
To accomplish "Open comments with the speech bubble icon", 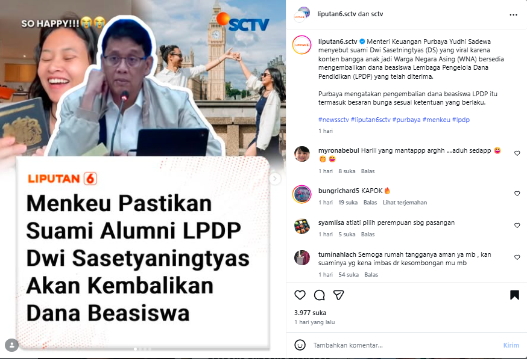I will (x=320, y=295).
